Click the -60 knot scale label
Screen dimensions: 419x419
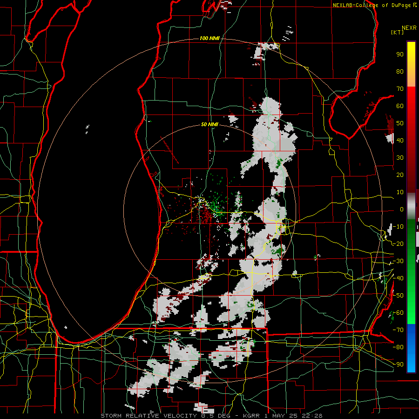[x=398, y=313]
